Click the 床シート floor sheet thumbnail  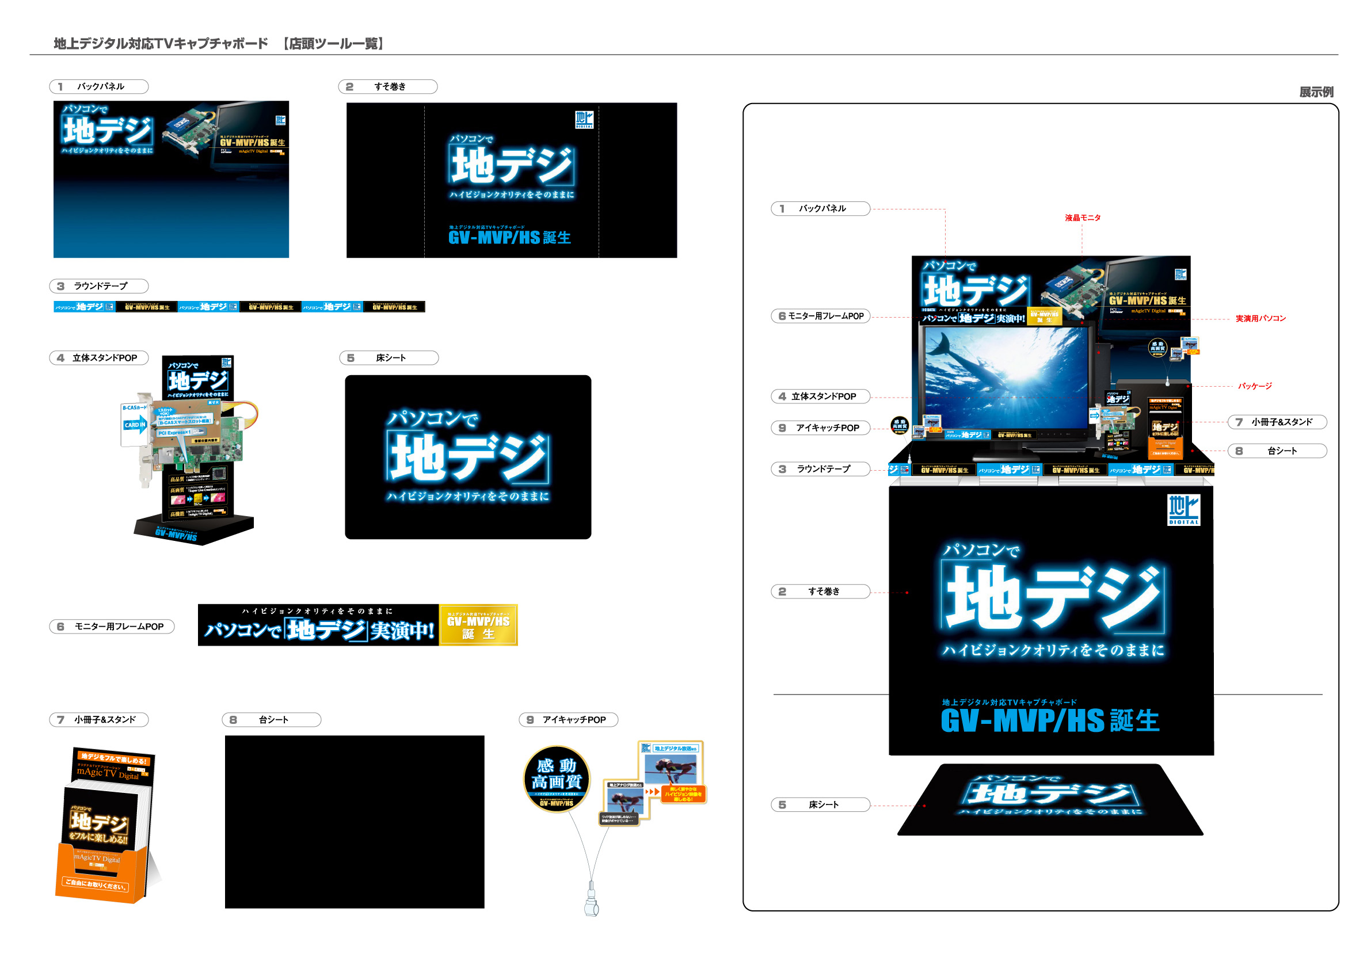pyautogui.click(x=467, y=457)
